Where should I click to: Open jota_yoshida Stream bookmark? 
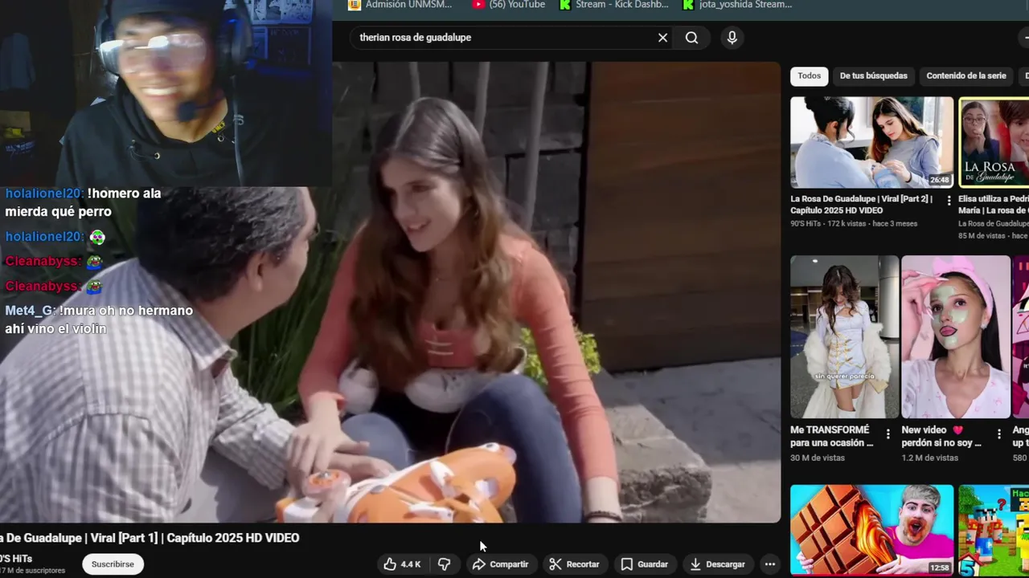tap(737, 5)
